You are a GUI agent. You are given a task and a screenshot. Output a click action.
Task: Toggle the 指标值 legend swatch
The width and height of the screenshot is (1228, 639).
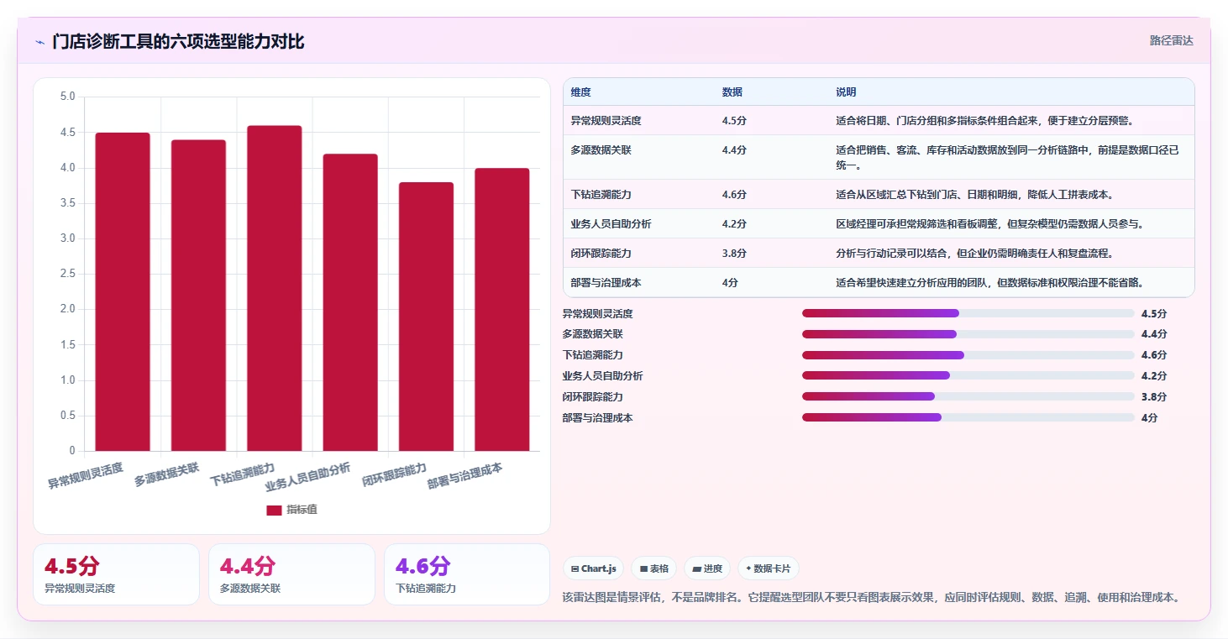(x=274, y=510)
